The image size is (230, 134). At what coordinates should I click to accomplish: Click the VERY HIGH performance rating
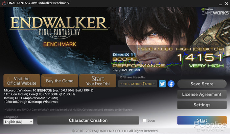point(206,66)
